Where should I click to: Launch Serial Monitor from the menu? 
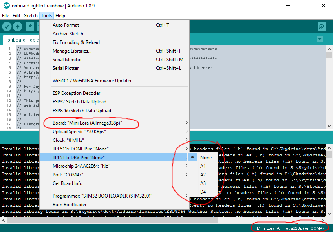pyautogui.click(x=114, y=60)
